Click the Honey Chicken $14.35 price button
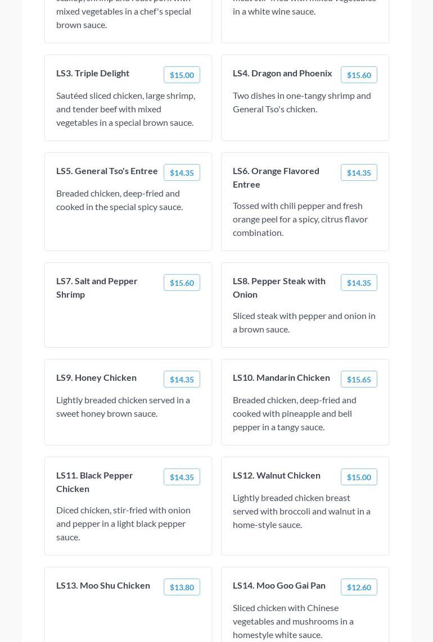The height and width of the screenshot is (642, 433). click(x=182, y=379)
